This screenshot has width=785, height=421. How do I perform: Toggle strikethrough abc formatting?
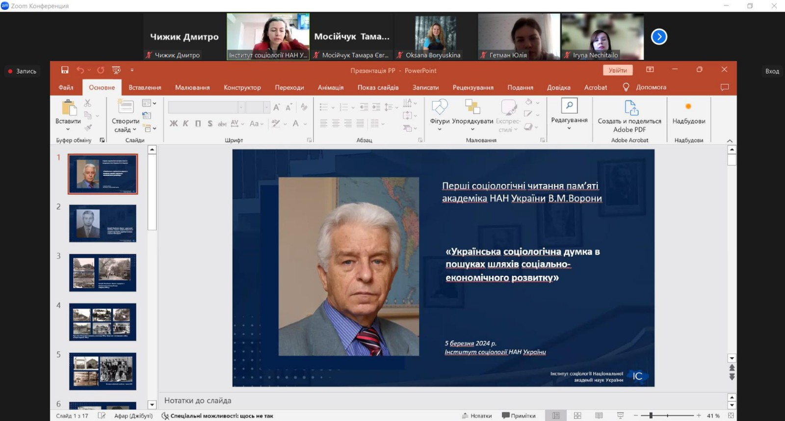click(x=222, y=124)
